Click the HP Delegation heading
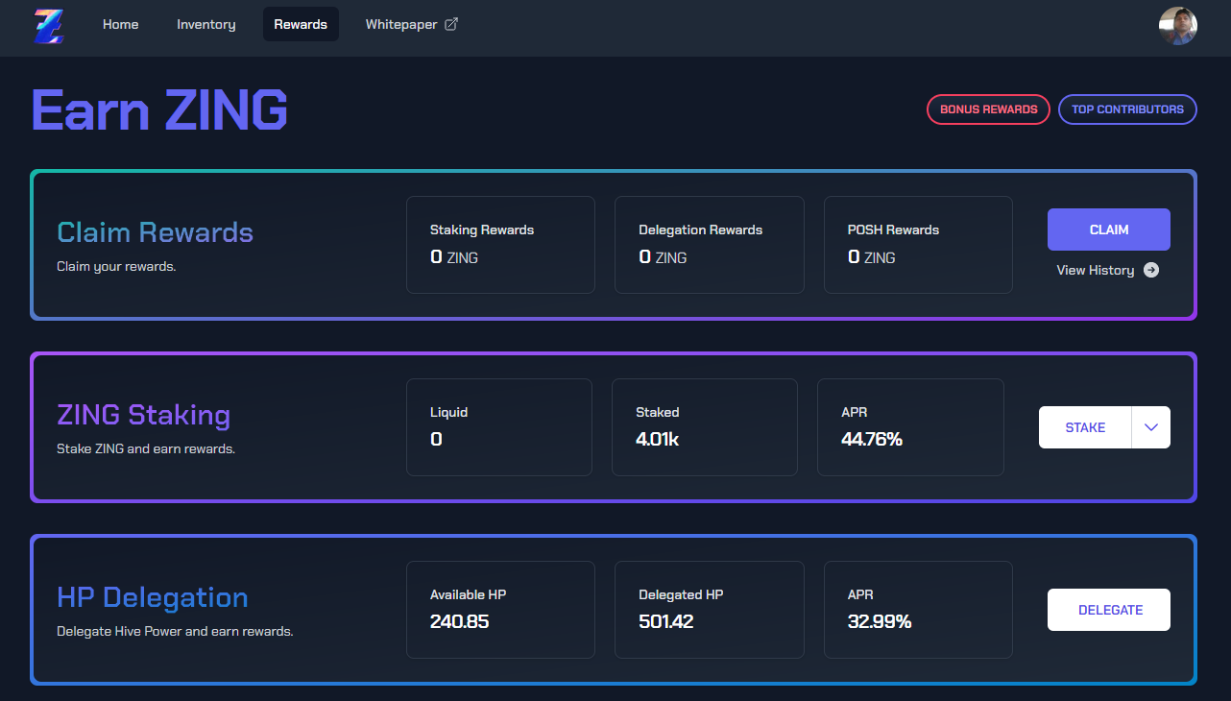Image resolution: width=1231 pixels, height=701 pixels. coord(153,597)
